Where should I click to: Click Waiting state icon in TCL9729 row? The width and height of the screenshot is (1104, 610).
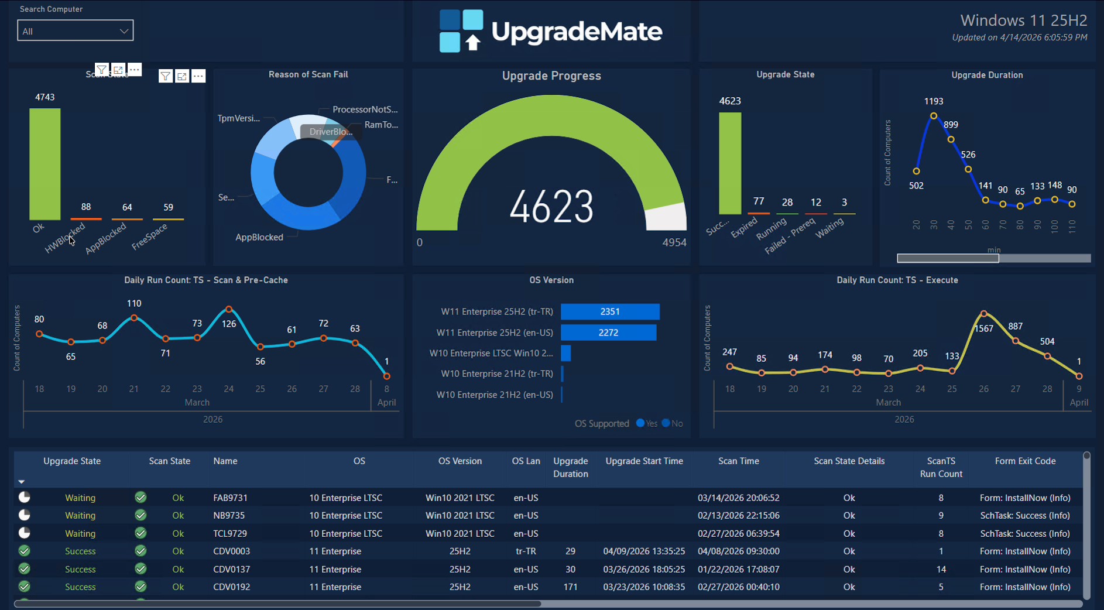coord(24,533)
